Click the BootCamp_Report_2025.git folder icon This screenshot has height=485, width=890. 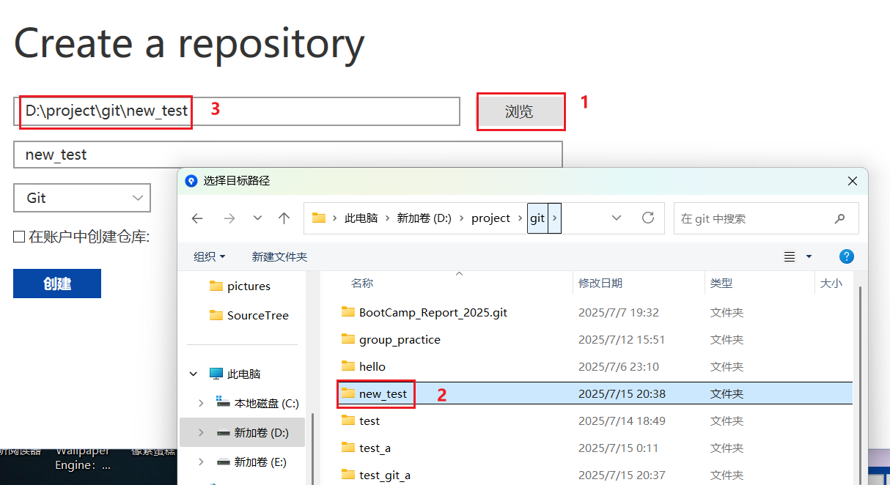point(348,312)
